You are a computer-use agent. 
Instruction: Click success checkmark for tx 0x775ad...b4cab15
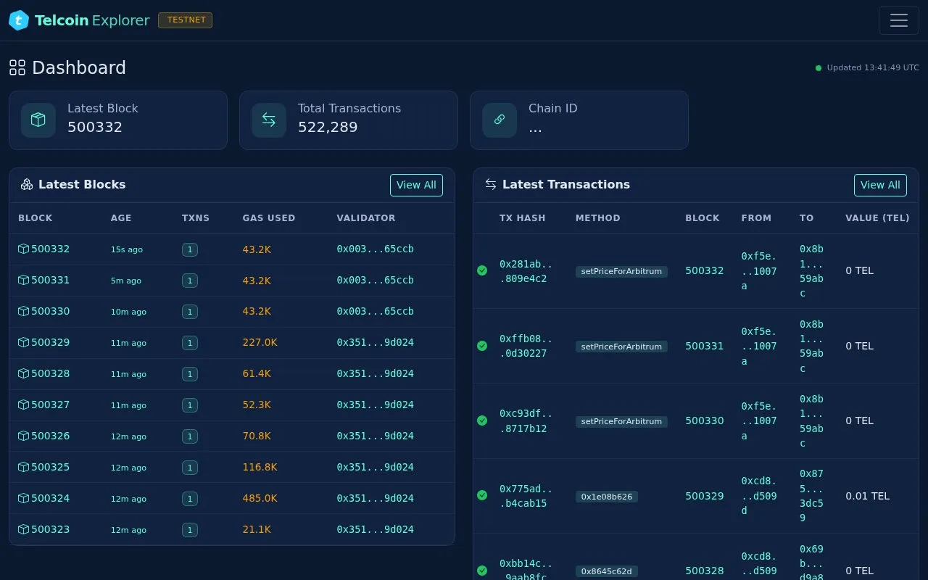pos(482,496)
